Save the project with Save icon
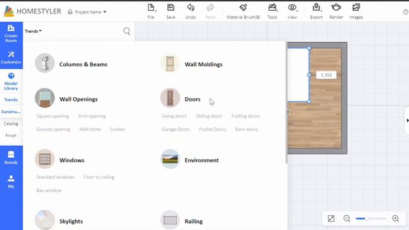 171,8
